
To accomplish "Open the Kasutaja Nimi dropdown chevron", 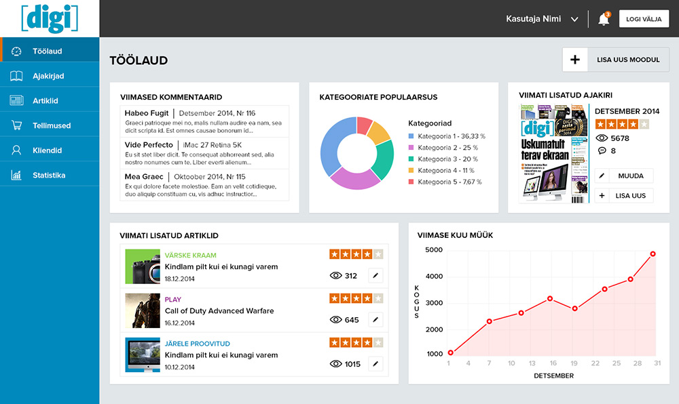I will [574, 19].
